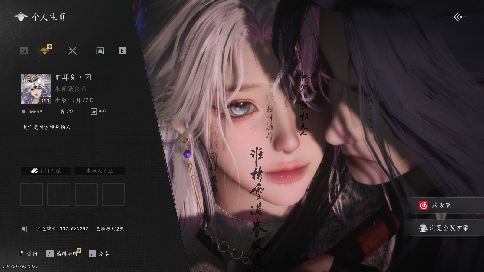Select the last empty badge slot
The image size is (484, 272).
[113, 194]
